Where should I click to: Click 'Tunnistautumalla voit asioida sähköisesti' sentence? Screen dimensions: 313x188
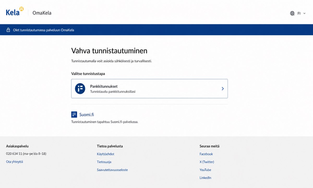(111, 61)
